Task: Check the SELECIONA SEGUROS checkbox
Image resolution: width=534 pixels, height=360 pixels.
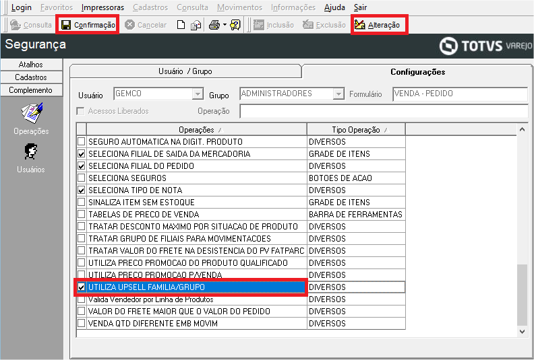Action: (81, 178)
